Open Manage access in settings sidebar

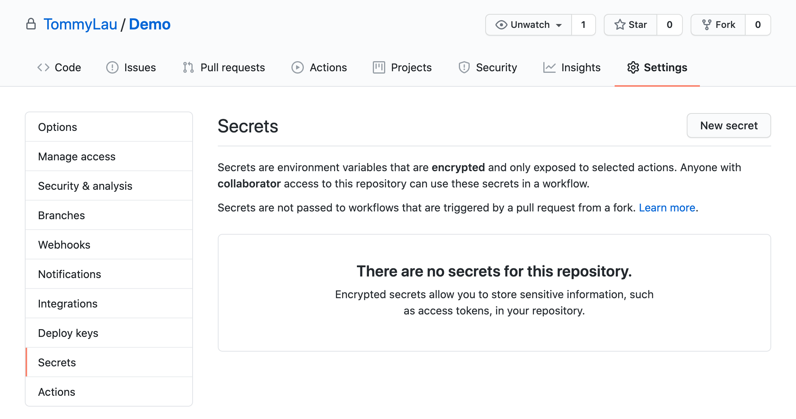click(x=77, y=156)
